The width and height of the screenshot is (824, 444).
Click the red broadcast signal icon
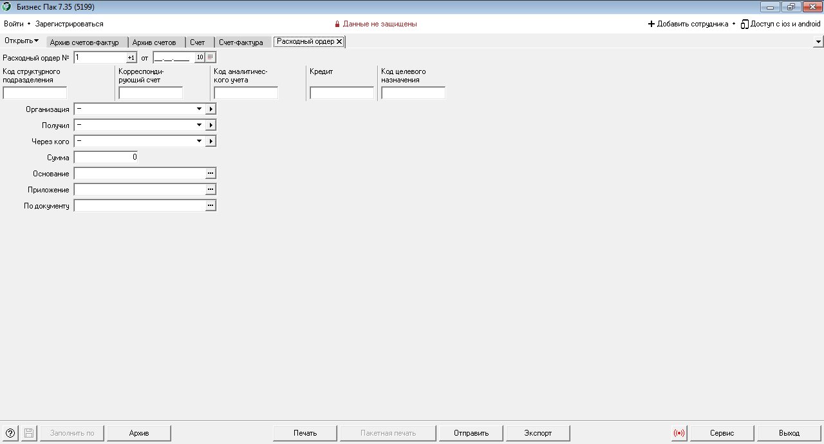tap(679, 433)
